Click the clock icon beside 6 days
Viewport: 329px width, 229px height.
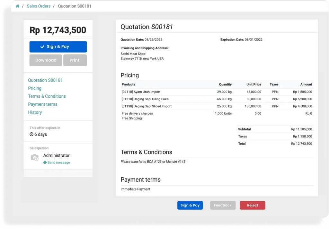pos(31,134)
